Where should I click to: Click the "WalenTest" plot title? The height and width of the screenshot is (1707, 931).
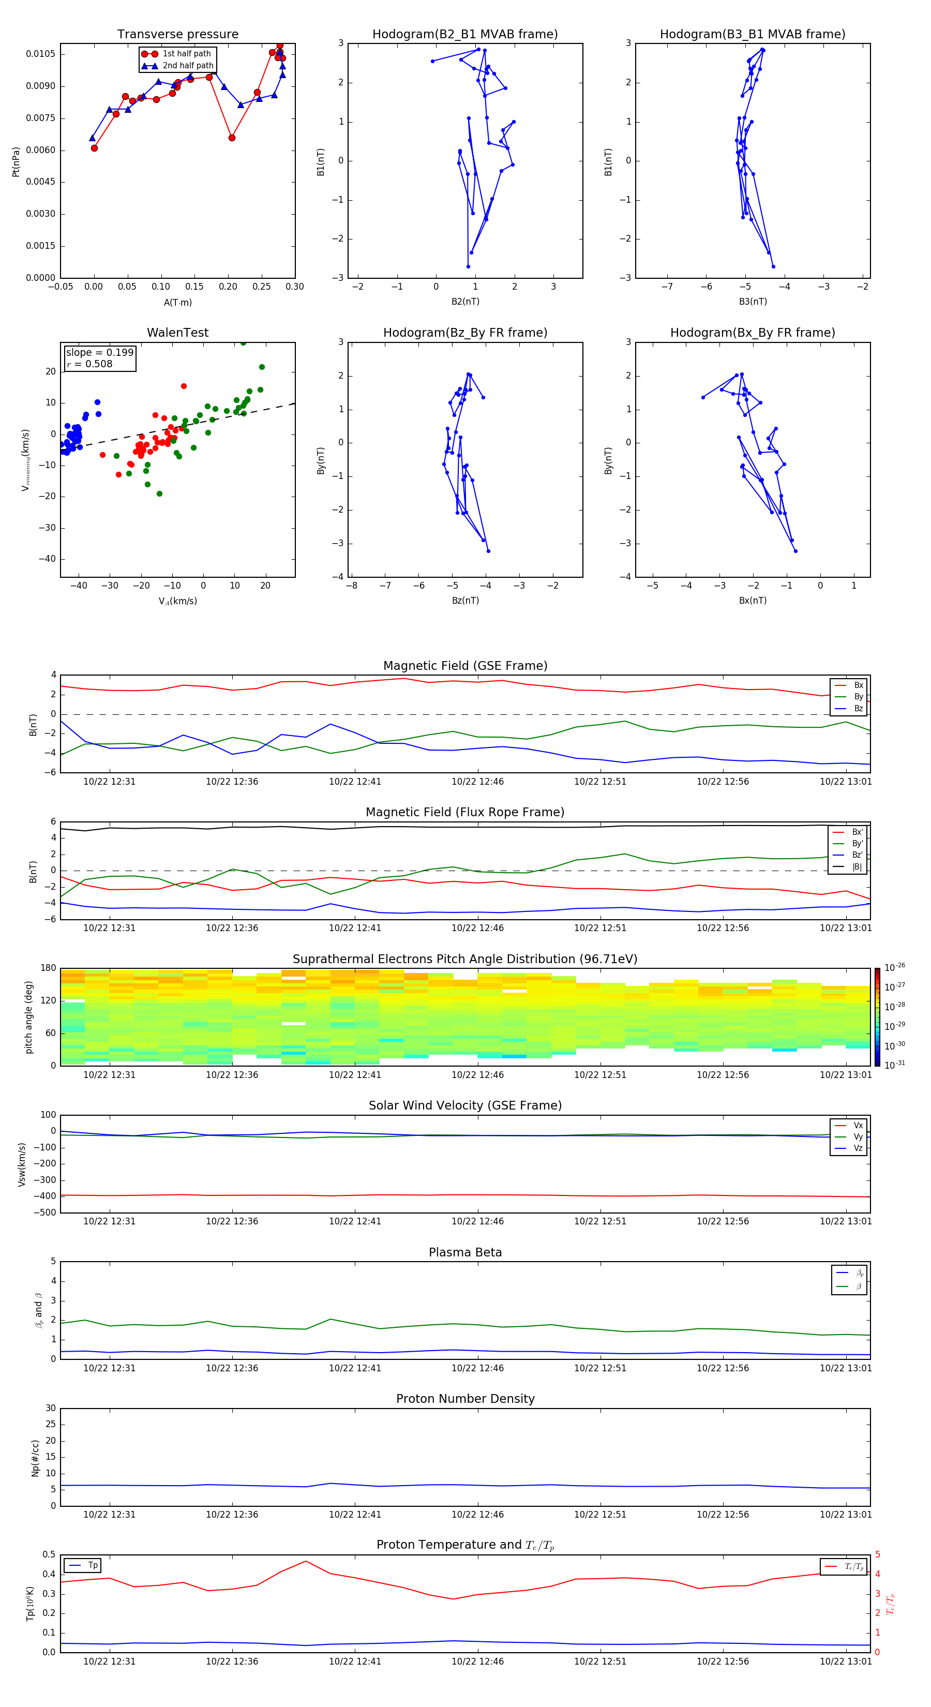click(x=177, y=333)
